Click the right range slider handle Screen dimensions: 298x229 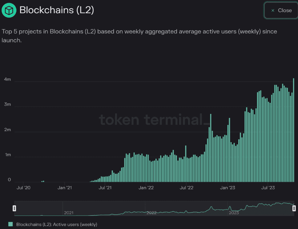pos(294,208)
